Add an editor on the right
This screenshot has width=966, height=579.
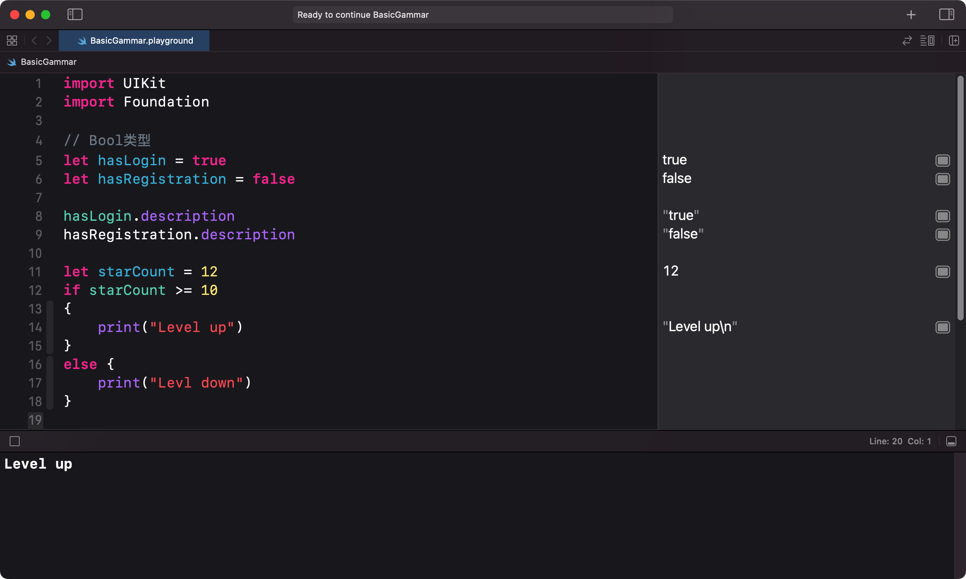[x=954, y=41]
